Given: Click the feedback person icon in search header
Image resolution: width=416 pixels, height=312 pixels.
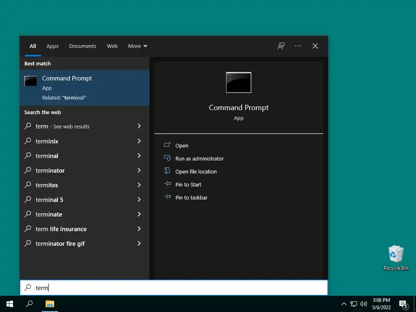Looking at the screenshot, I should [281, 46].
